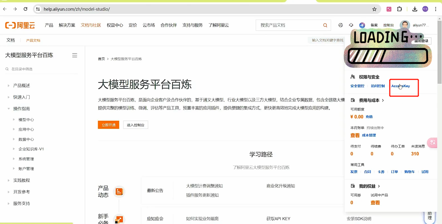Image resolution: width=442 pixels, height=224 pixels.
Task: Click the orange 立即开通 button
Action: [x=108, y=125]
